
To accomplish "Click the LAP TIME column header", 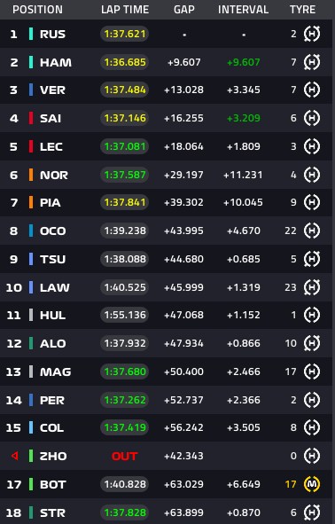I will click(x=125, y=10).
